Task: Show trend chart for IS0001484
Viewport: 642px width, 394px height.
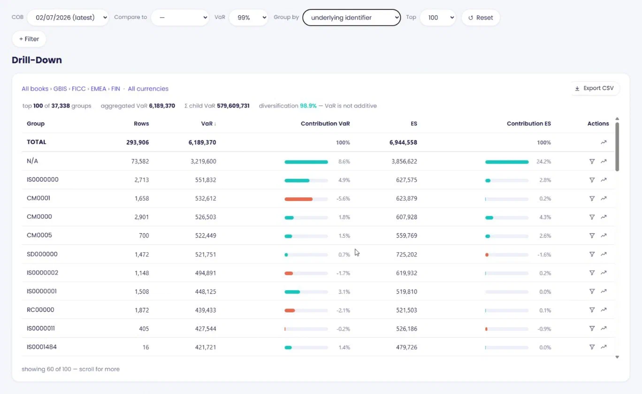Action: point(604,347)
